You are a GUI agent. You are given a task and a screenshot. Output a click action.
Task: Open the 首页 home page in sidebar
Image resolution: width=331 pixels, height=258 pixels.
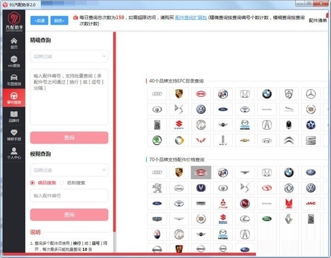pyautogui.click(x=14, y=43)
